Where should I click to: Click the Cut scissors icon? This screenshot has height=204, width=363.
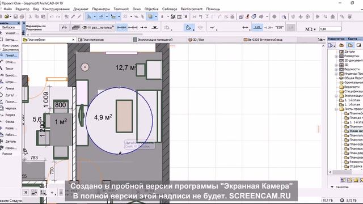pyautogui.click(x=30, y=16)
